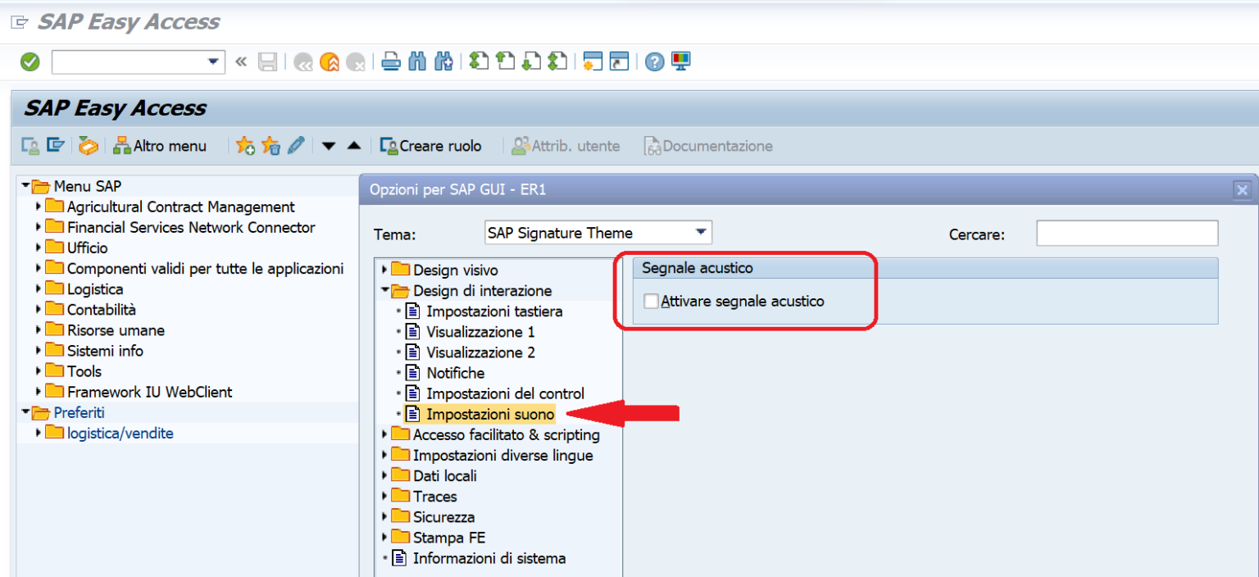Expand the Design visivo folder
The height and width of the screenshot is (577, 1259).
click(385, 270)
